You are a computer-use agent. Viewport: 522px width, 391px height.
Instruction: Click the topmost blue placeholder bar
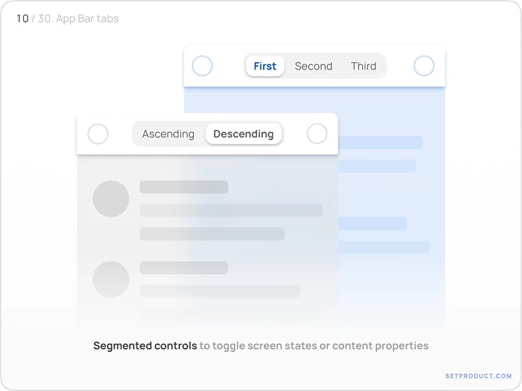point(380,143)
